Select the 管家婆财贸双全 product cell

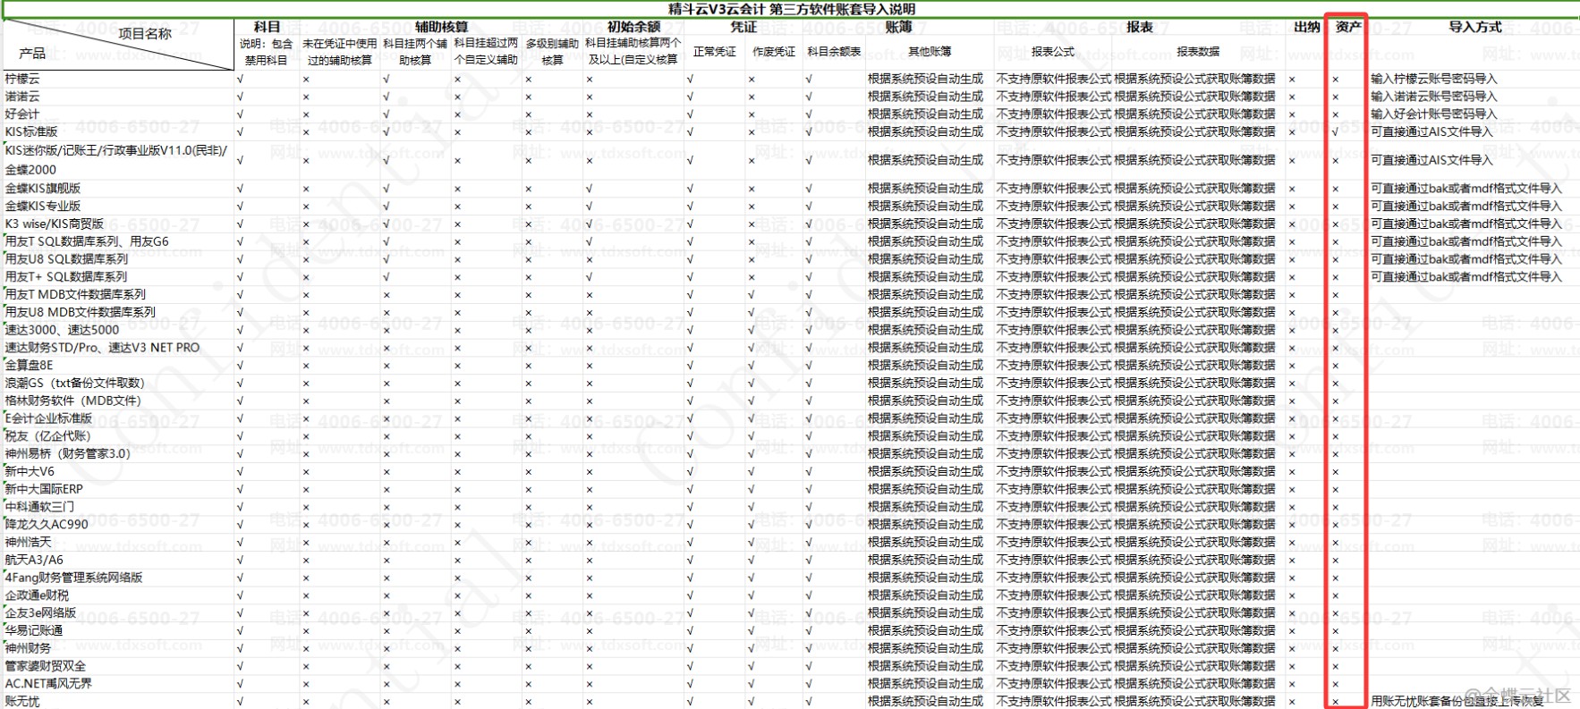click(46, 666)
